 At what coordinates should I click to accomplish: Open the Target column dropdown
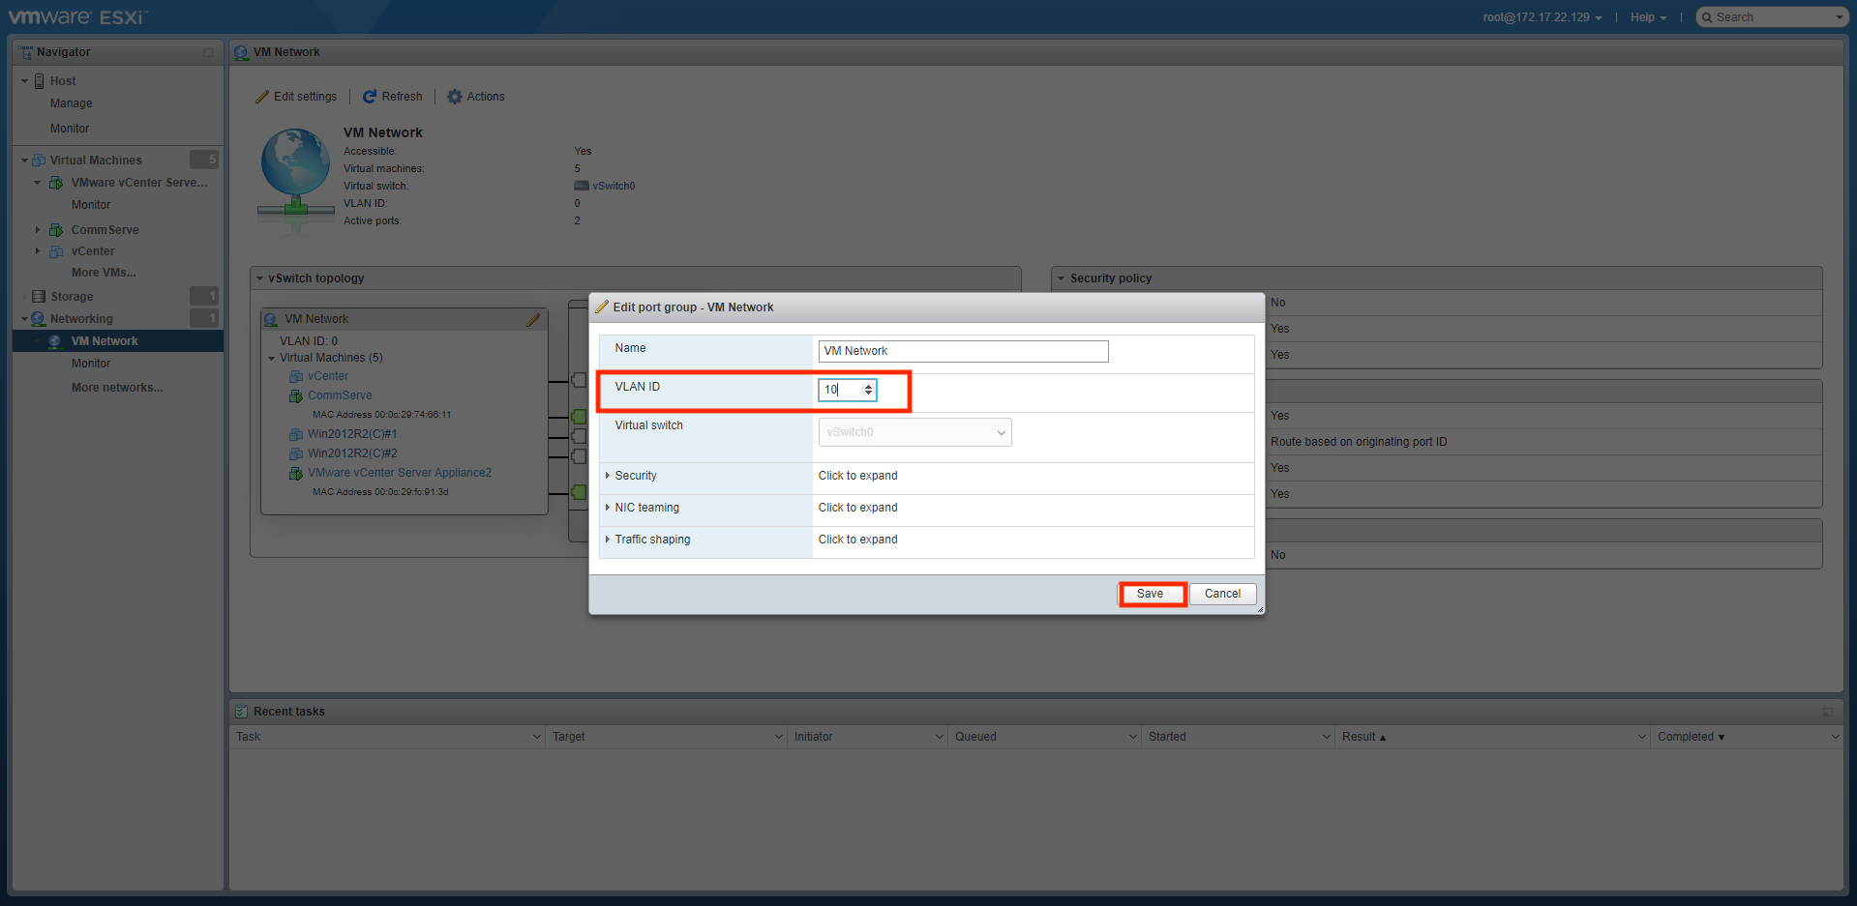(779, 737)
